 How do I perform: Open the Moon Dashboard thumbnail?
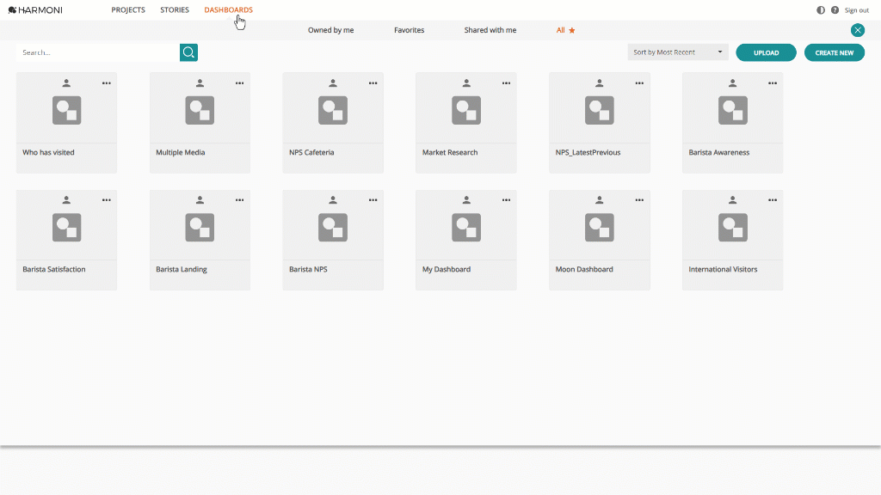(x=600, y=227)
